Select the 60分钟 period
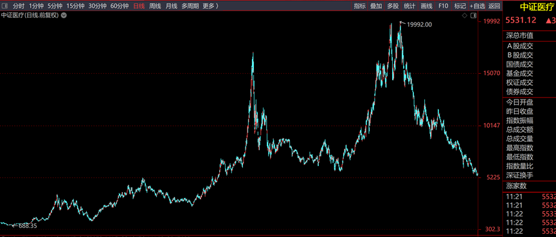The width and height of the screenshot is (556, 237). 120,6
